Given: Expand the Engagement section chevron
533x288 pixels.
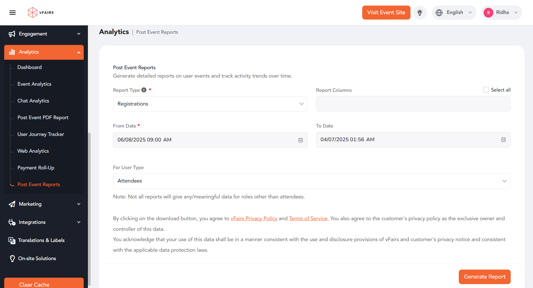Looking at the screenshot, I should pos(79,34).
